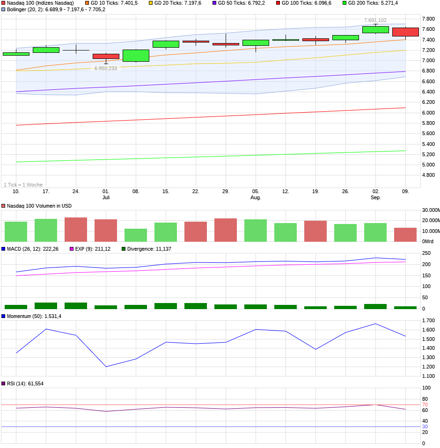Click the green candlestick at 15. Juli
The image size is (440, 448).
pos(166,44)
